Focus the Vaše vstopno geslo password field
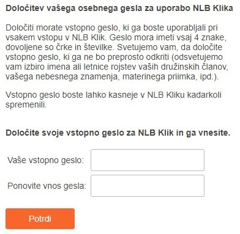The width and height of the screenshot is (240, 234). 148,160
